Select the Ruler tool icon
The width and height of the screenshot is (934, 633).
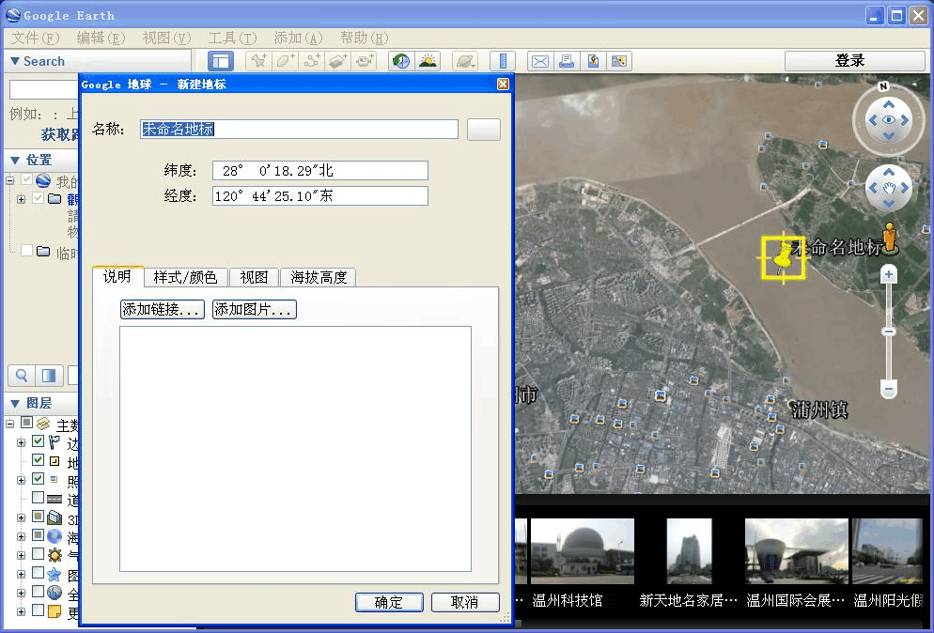click(x=503, y=61)
